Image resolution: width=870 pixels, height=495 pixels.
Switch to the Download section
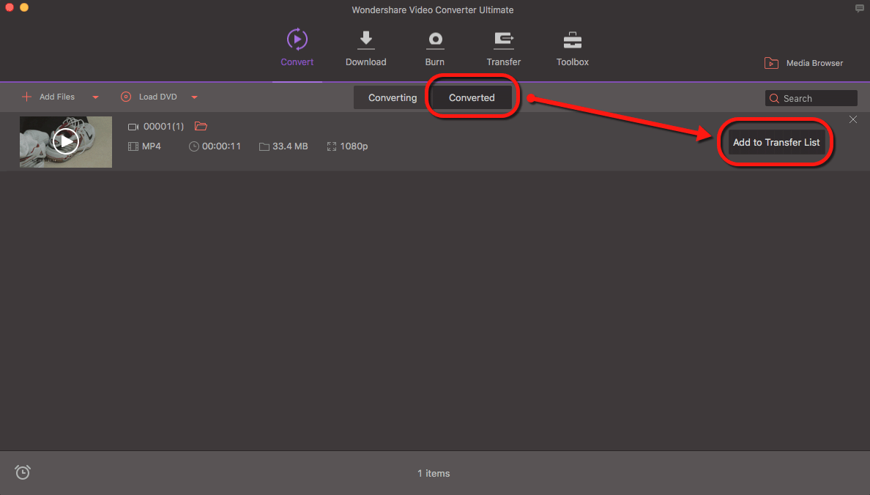pyautogui.click(x=365, y=48)
